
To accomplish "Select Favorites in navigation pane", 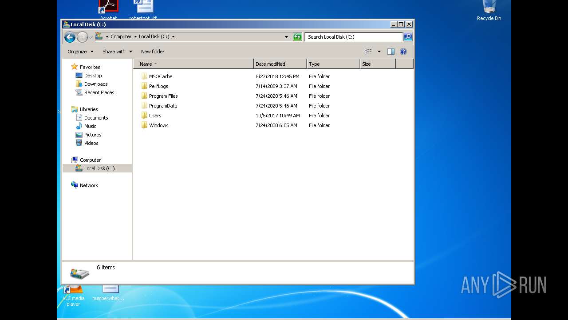I will pyautogui.click(x=90, y=67).
